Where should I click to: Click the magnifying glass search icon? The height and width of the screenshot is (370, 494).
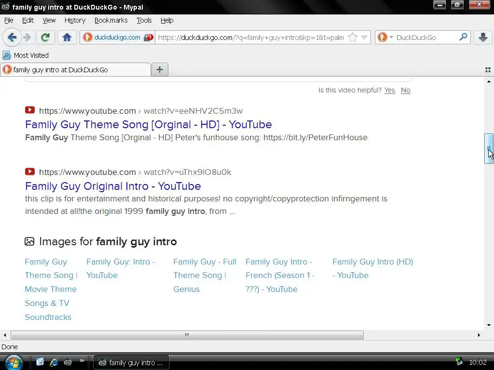pyautogui.click(x=463, y=37)
